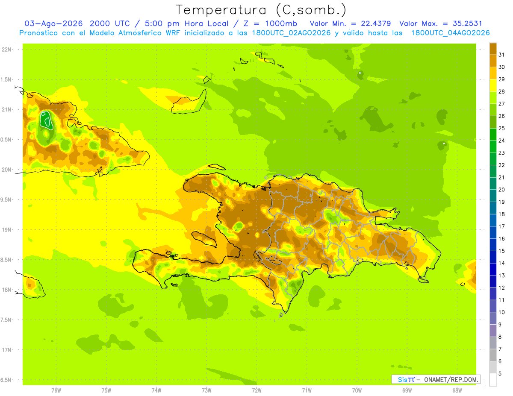The width and height of the screenshot is (513, 396).
Task: Click the '21N' latitude label
Action: pyautogui.click(x=6, y=109)
